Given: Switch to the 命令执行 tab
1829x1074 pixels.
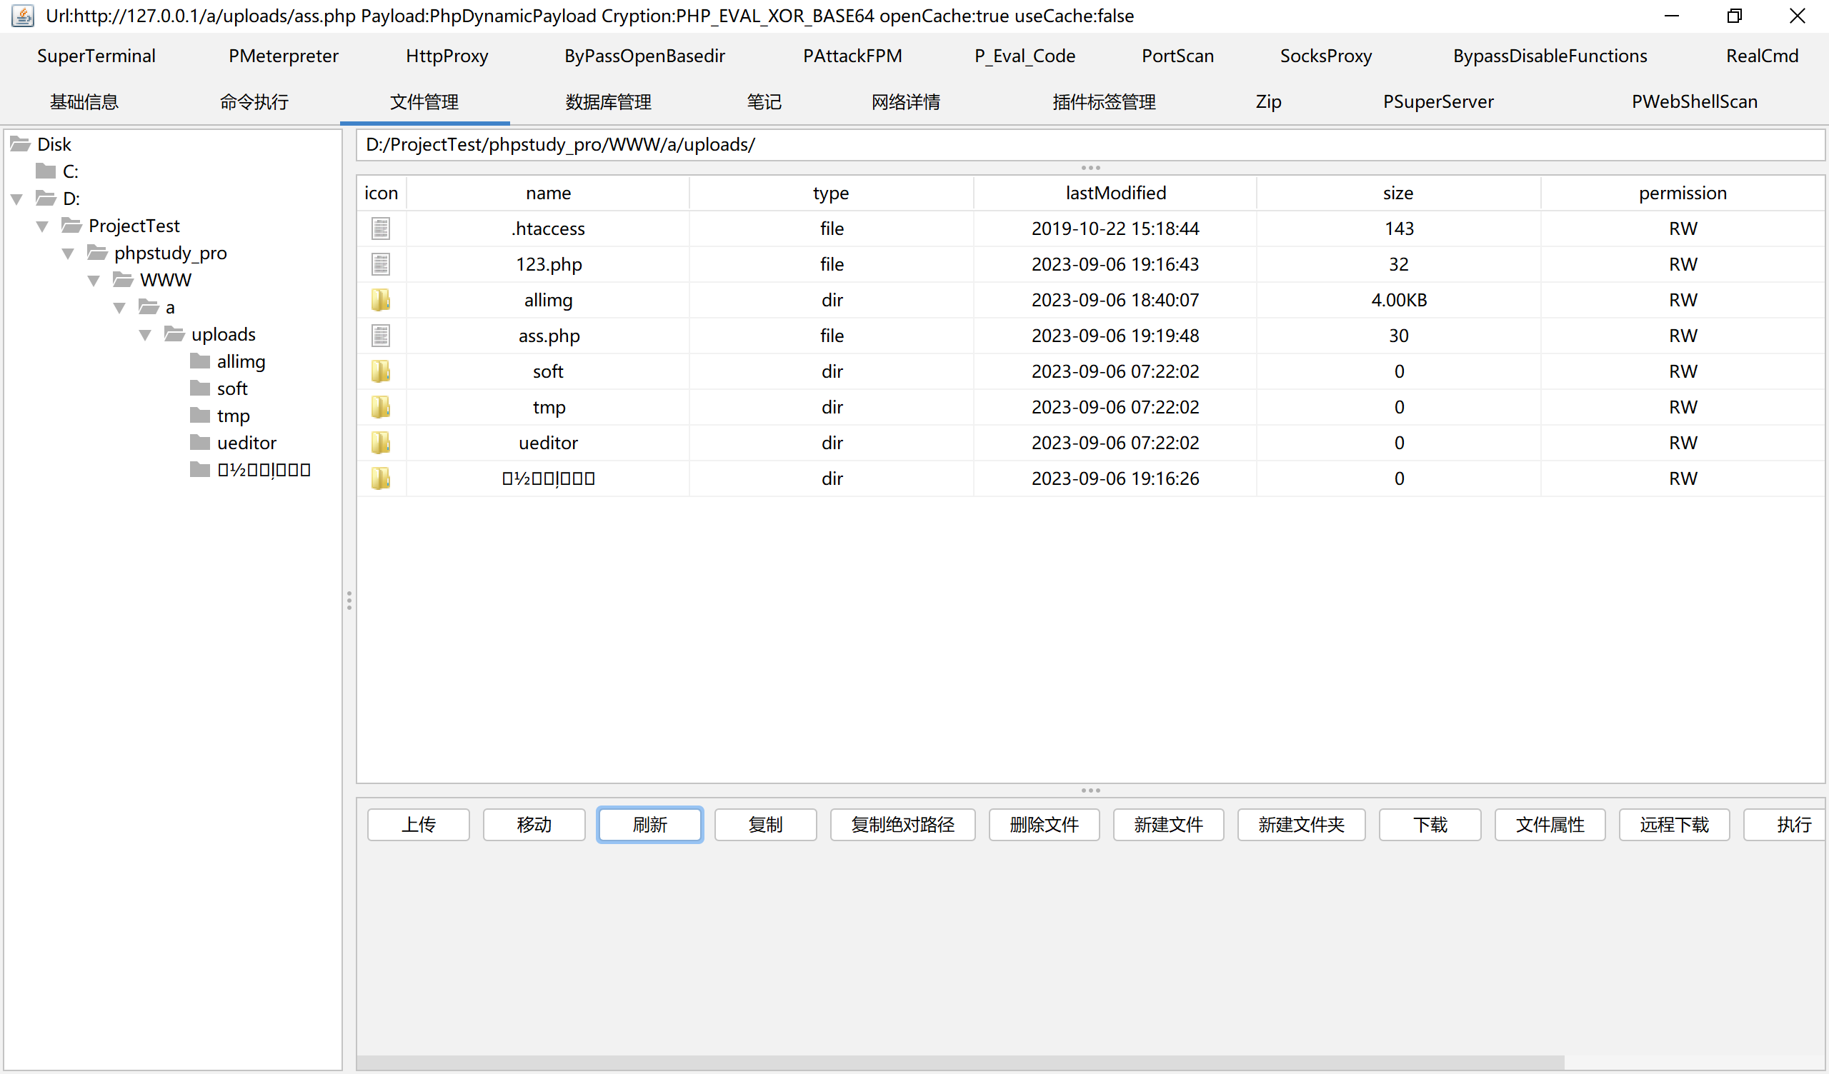Looking at the screenshot, I should coord(254,101).
